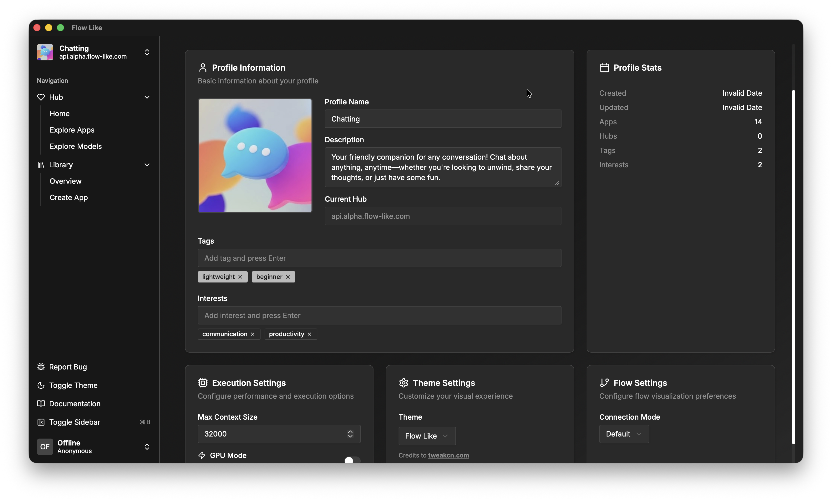Select Overview under Library

pyautogui.click(x=66, y=181)
